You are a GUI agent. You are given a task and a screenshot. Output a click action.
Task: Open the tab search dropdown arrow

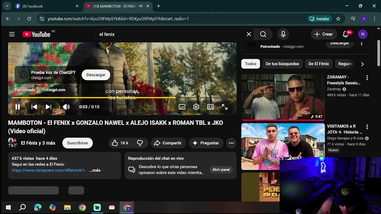[7, 6]
